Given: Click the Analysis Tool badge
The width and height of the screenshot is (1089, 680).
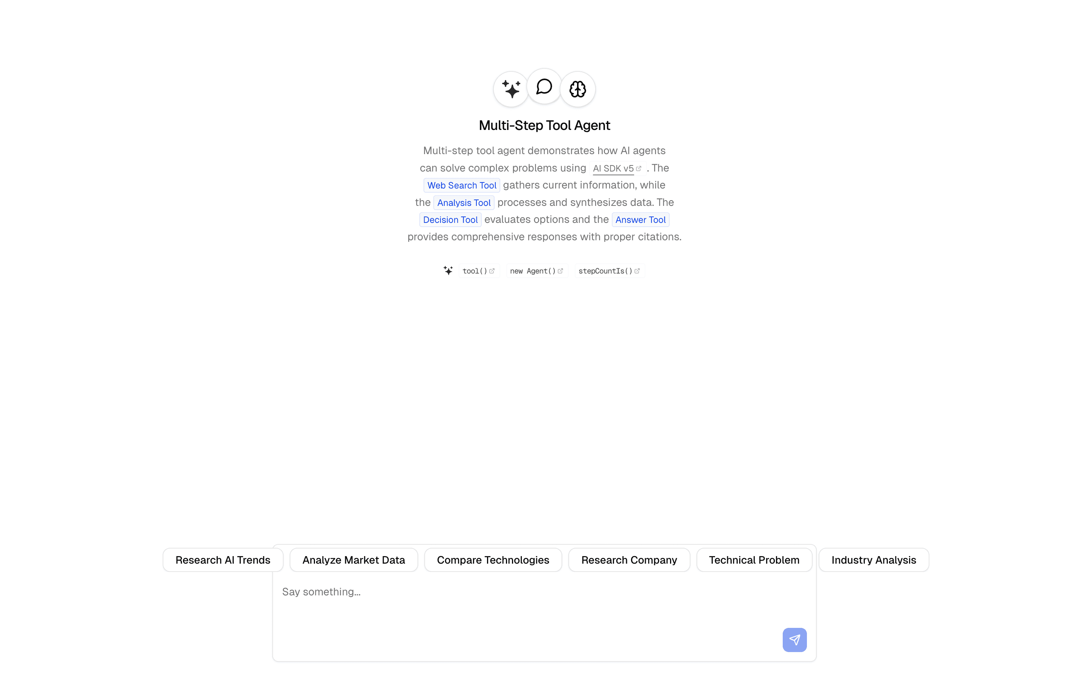Looking at the screenshot, I should tap(464, 203).
